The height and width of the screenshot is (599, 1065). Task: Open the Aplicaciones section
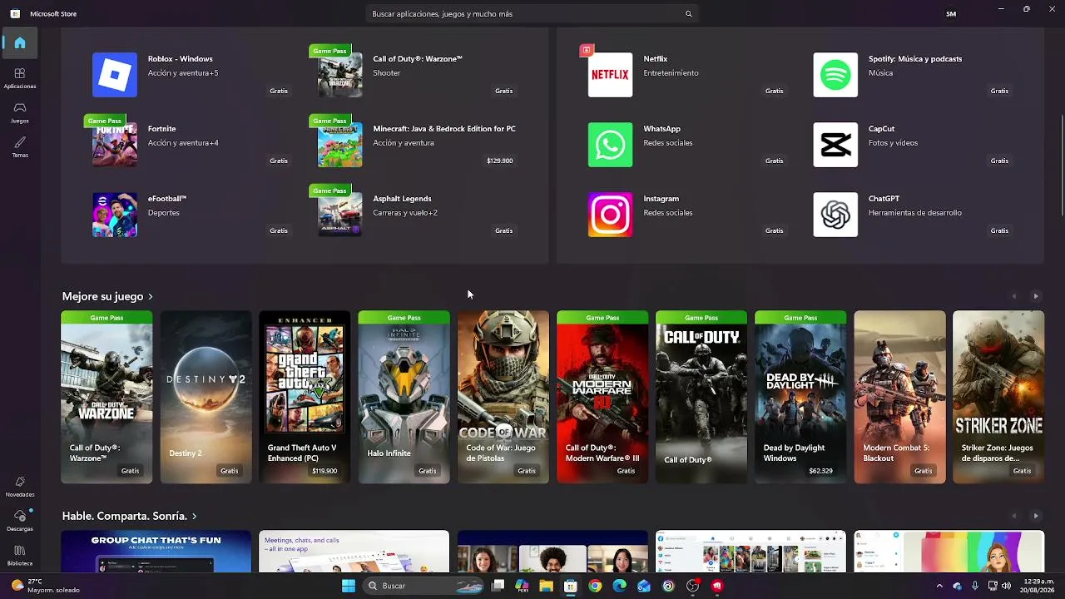click(x=20, y=78)
